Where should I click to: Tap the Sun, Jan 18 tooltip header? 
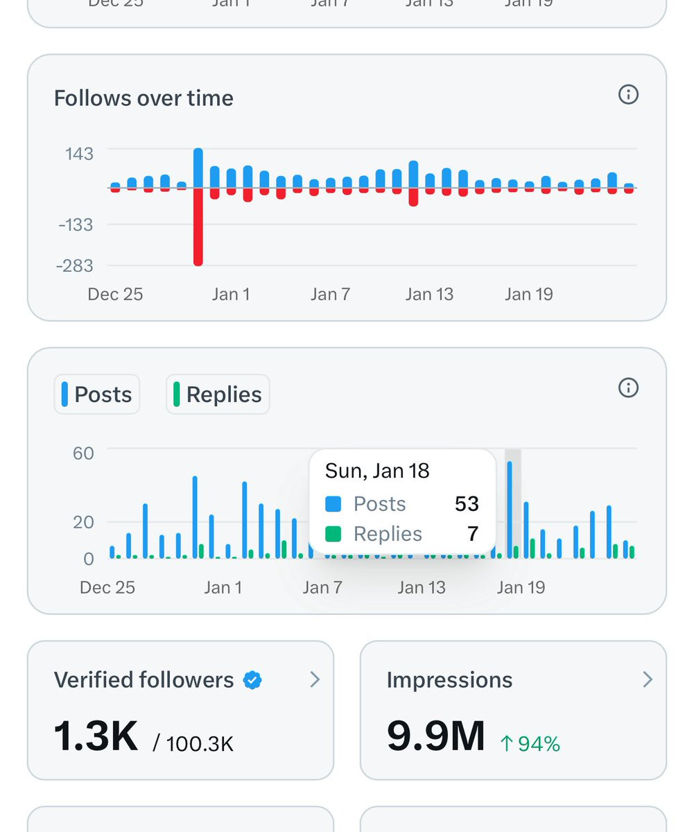coord(377,471)
